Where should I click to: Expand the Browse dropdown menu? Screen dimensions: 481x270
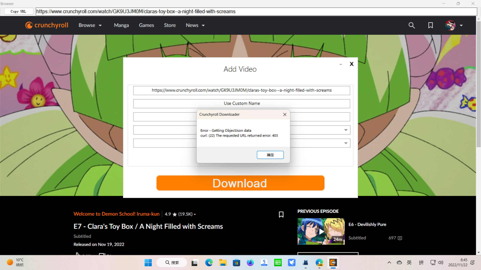(x=90, y=25)
